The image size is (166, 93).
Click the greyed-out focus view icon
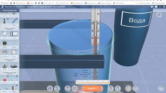(x=128, y=88)
